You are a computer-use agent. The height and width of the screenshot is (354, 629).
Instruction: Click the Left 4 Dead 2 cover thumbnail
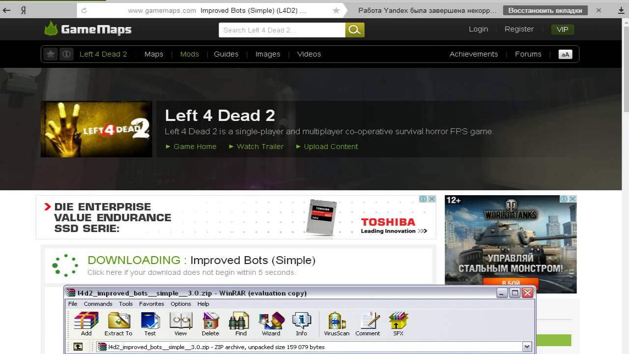pos(96,129)
